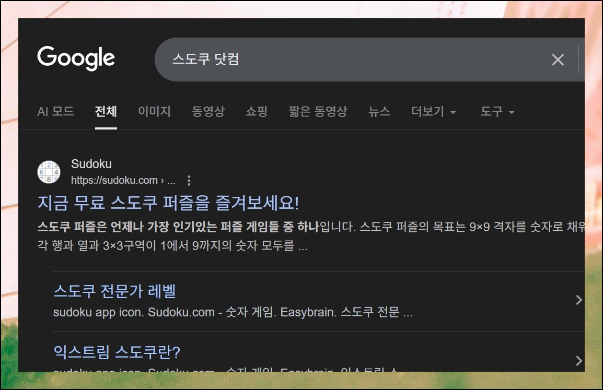603x390 pixels.
Task: Click the Google logo
Action: [x=76, y=58]
